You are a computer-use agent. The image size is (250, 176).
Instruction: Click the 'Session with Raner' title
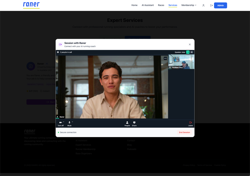(75, 43)
